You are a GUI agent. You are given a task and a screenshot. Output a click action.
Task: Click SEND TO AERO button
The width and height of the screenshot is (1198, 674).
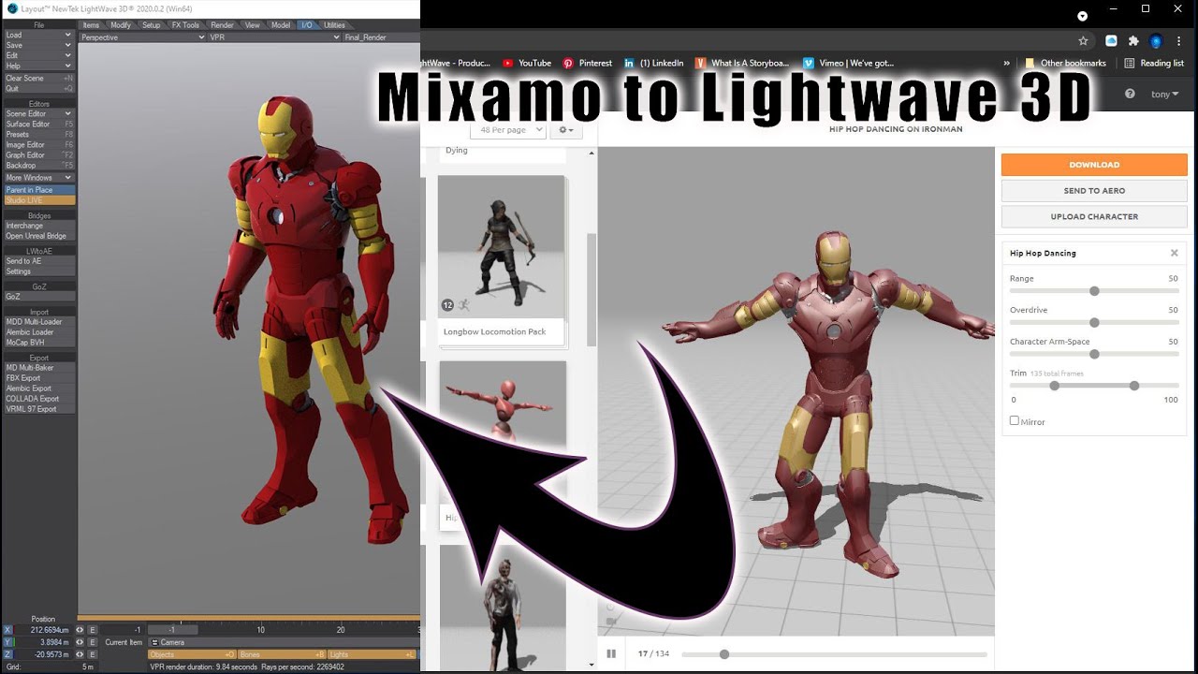[x=1094, y=190]
